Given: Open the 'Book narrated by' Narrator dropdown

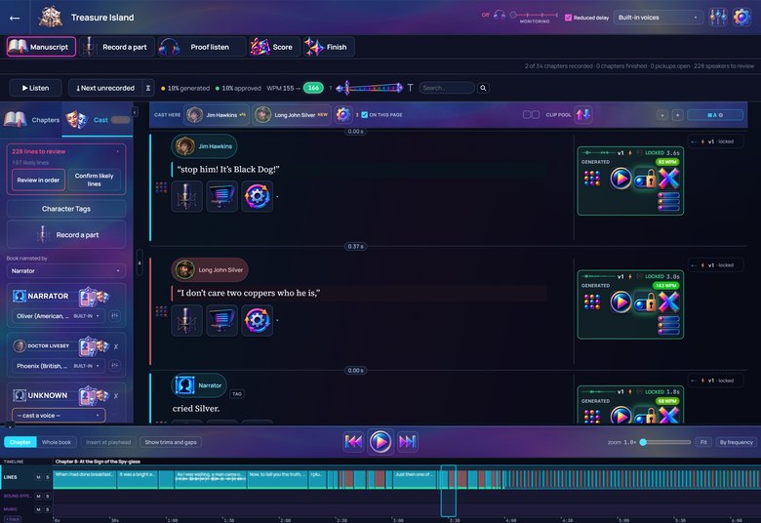Looking at the screenshot, I should click(x=65, y=271).
